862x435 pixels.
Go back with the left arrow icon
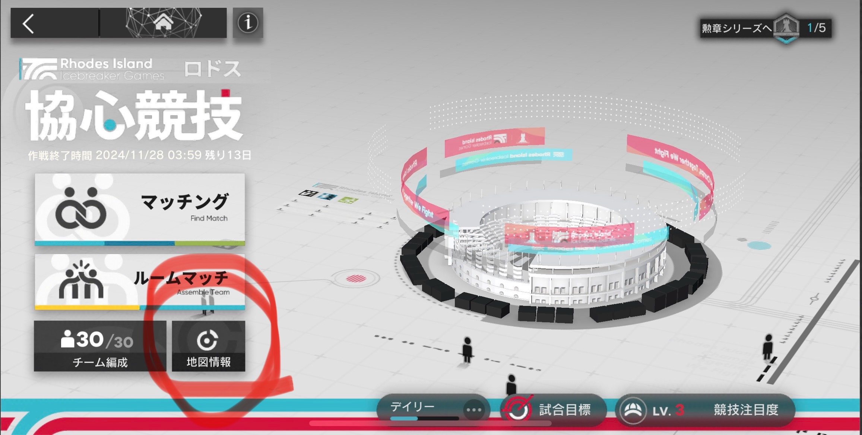pos(29,24)
